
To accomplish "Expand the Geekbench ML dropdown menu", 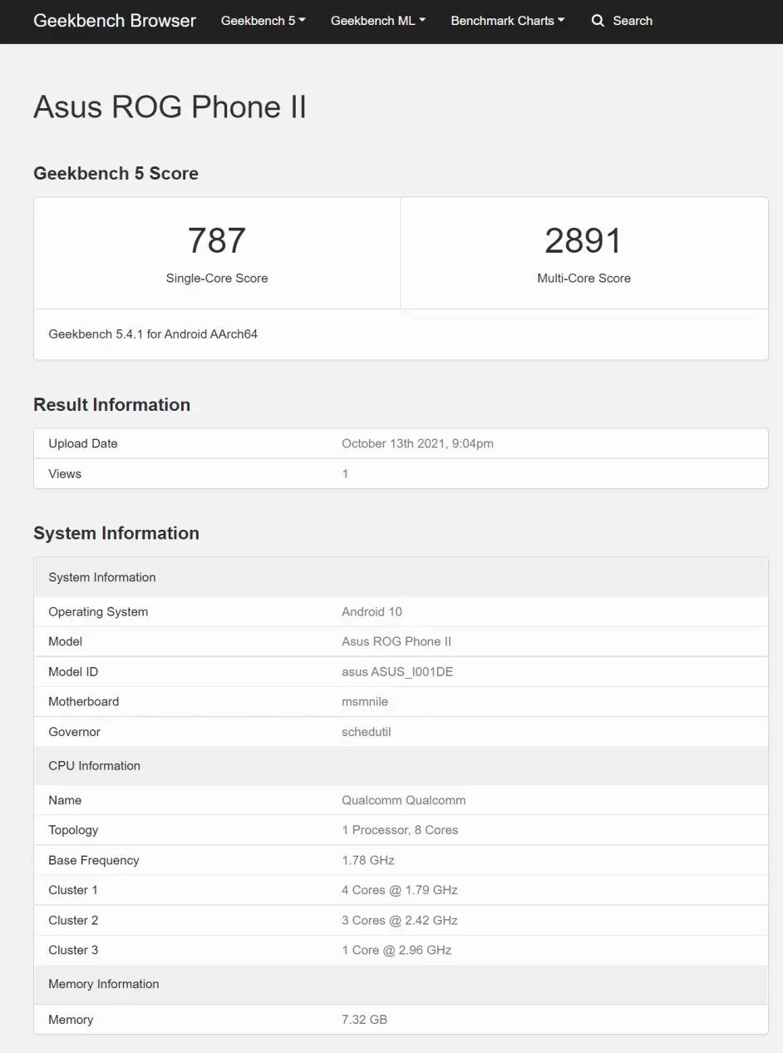I will [378, 21].
